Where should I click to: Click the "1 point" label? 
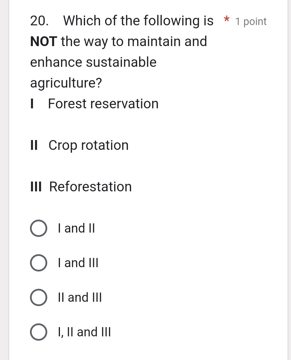(x=251, y=21)
